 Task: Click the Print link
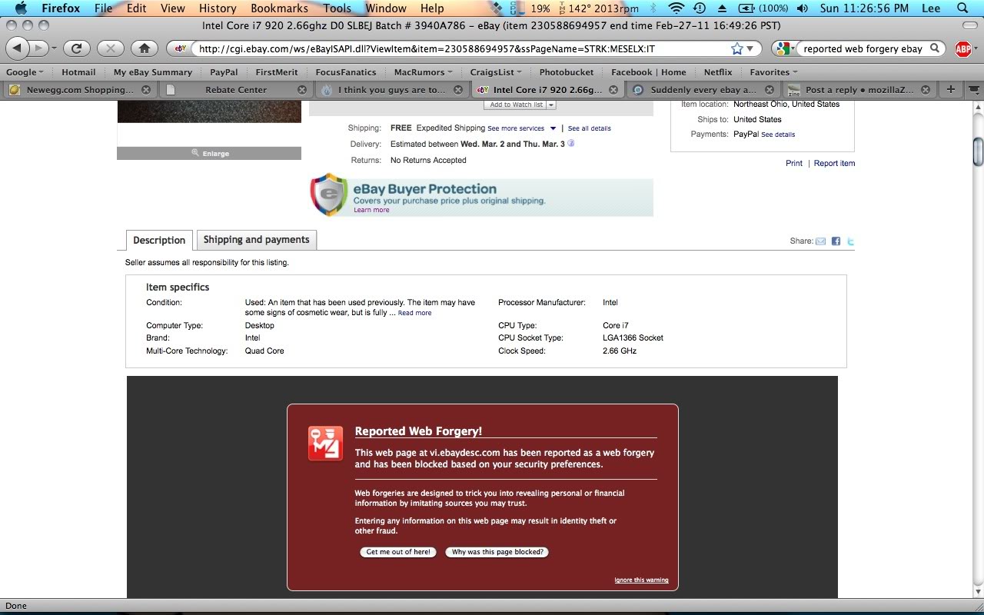(794, 163)
